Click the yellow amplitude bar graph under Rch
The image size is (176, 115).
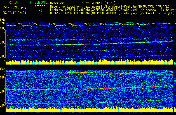tap(89, 109)
